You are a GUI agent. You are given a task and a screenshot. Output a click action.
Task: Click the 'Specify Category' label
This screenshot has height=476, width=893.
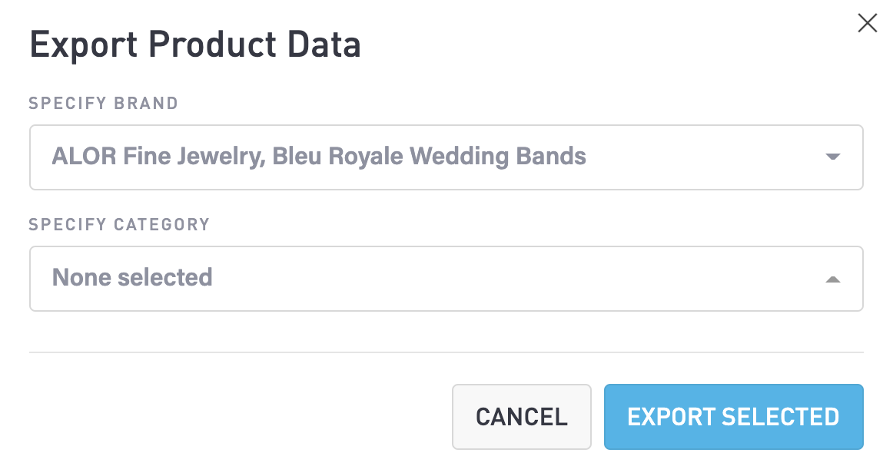[119, 224]
